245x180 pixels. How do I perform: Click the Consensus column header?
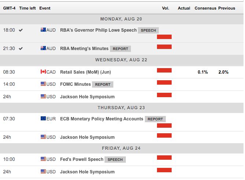click(x=205, y=8)
